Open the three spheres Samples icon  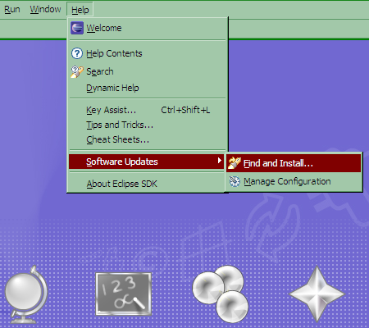coord(221,294)
